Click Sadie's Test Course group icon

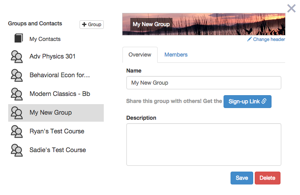point(17,151)
